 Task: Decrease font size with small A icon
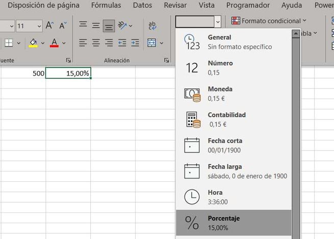[63, 26]
